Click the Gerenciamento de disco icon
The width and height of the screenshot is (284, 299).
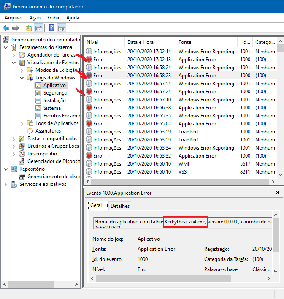[x=22, y=177]
